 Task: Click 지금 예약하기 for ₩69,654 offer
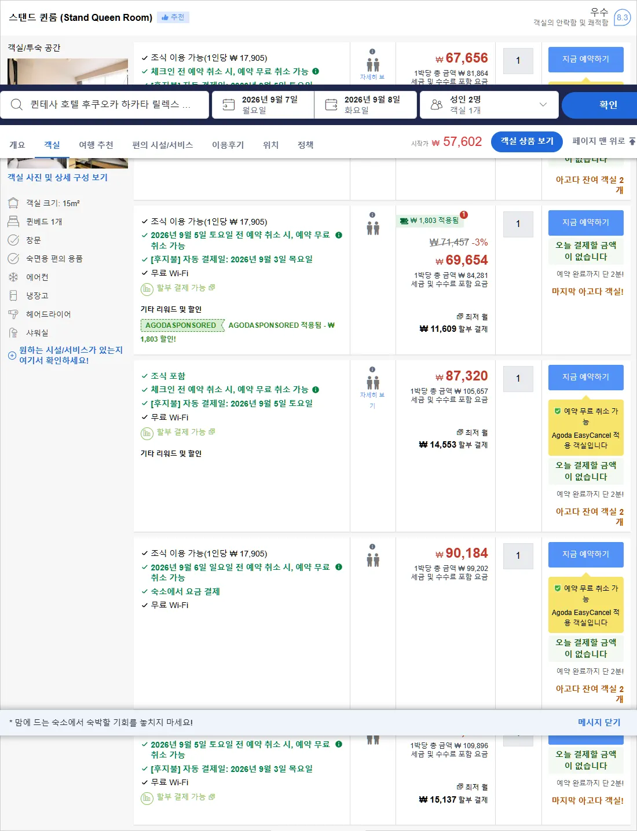tap(586, 223)
